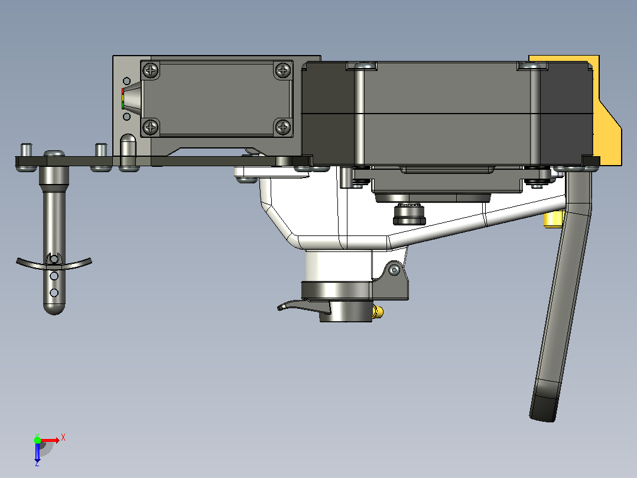Pick the upper-right Phillips screw on the cover plate
The width and height of the screenshot is (637, 478).
click(x=282, y=71)
